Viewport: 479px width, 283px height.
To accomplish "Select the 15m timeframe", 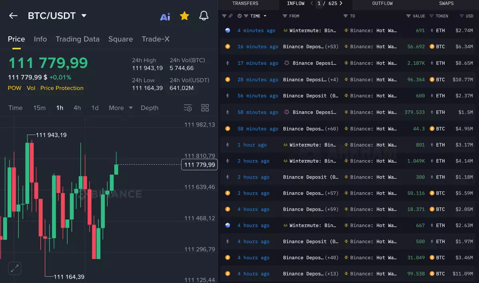I will pyautogui.click(x=39, y=108).
